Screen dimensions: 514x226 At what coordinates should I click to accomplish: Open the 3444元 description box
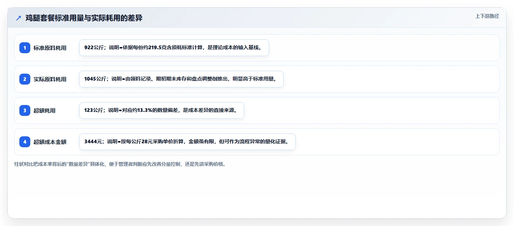[x=187, y=142]
